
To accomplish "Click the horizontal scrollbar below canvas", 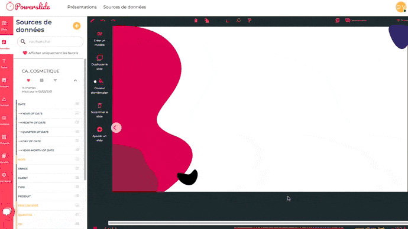I will [258, 223].
